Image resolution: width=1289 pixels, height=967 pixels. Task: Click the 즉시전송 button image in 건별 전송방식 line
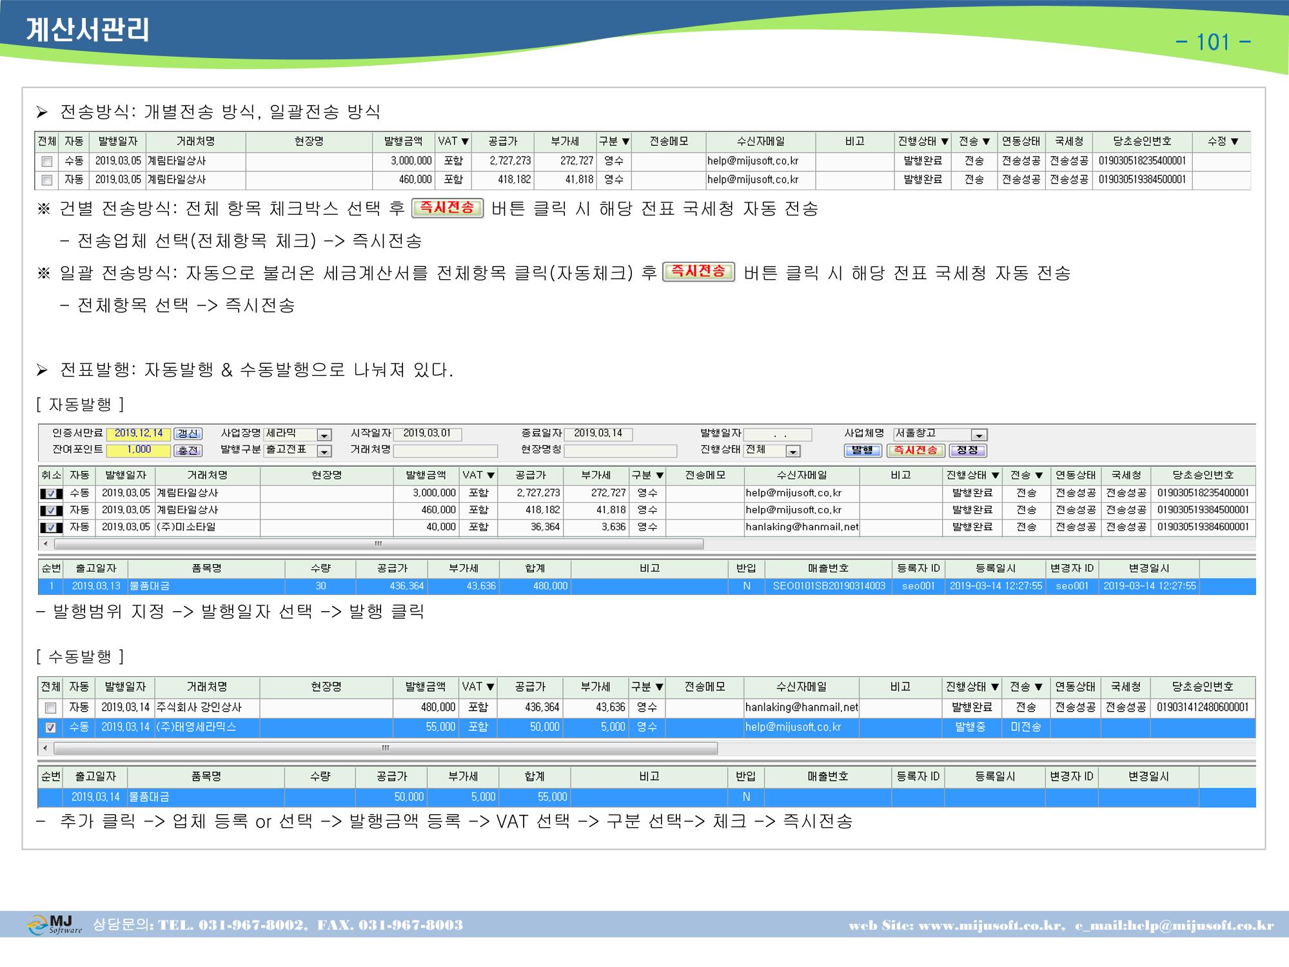[x=448, y=208]
